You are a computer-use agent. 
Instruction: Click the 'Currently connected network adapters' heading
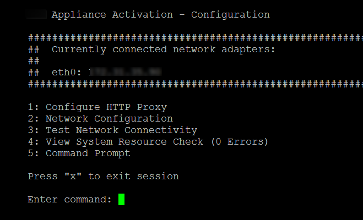click(x=163, y=50)
